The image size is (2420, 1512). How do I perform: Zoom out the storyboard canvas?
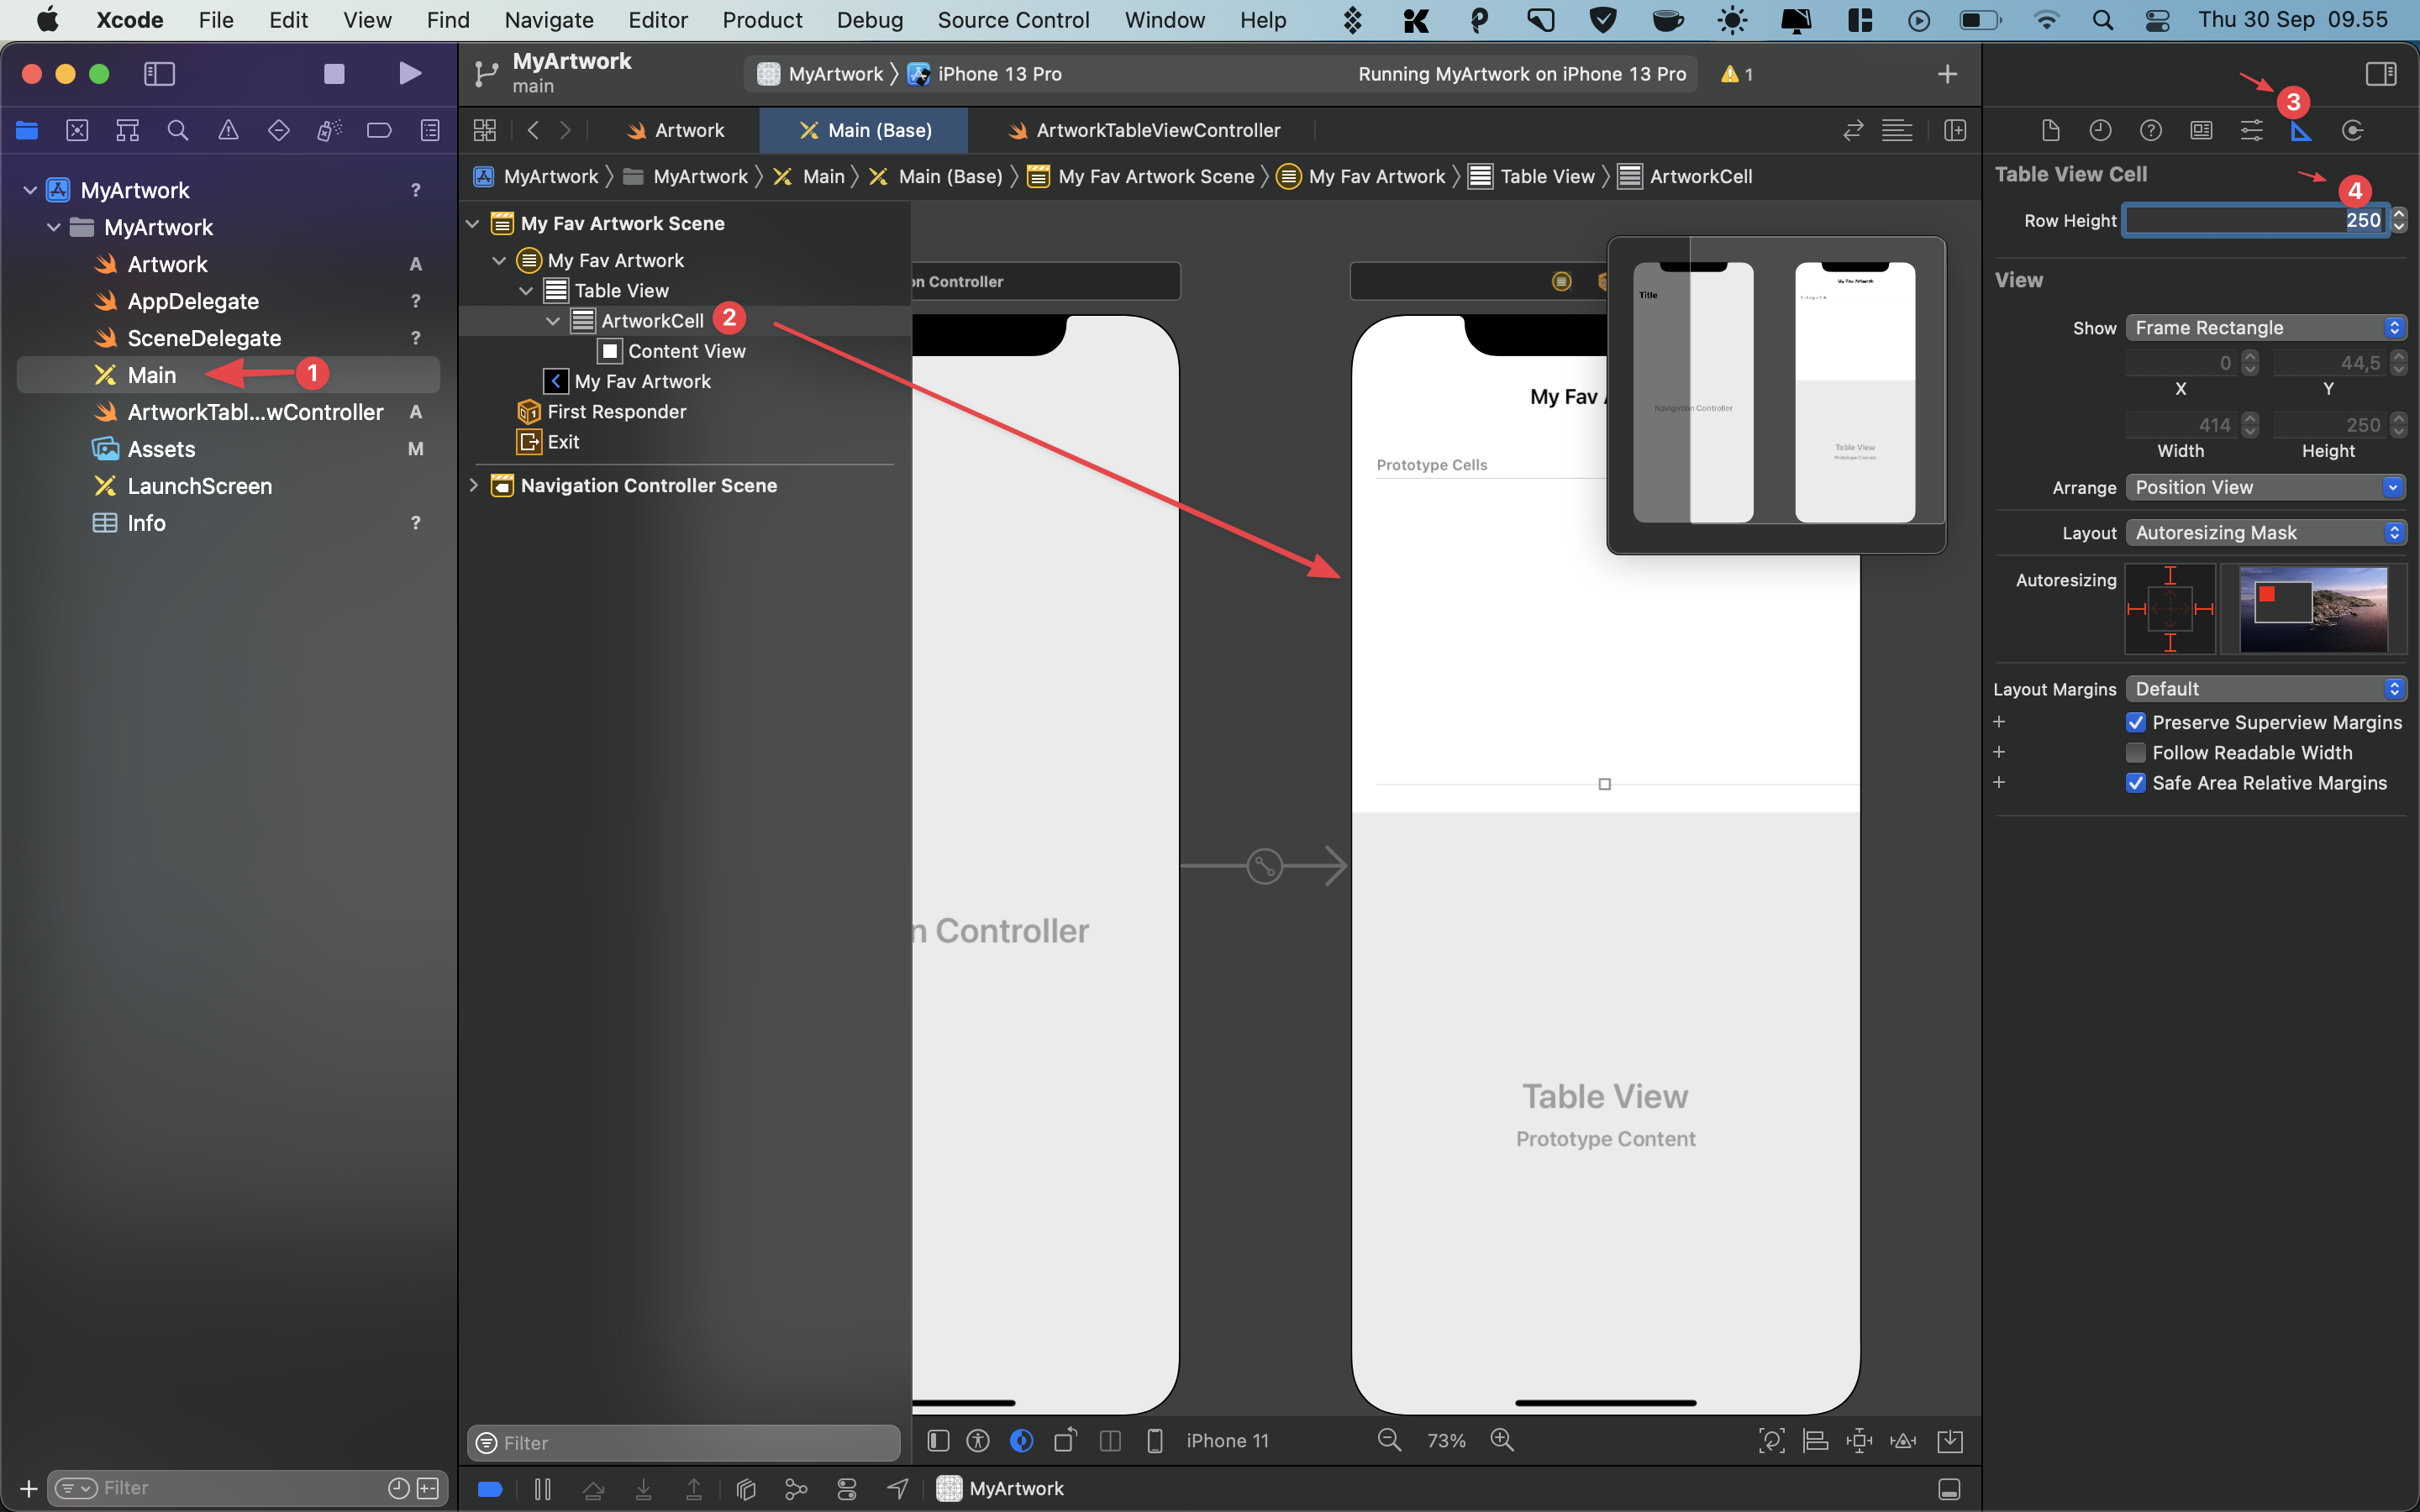1389,1440
